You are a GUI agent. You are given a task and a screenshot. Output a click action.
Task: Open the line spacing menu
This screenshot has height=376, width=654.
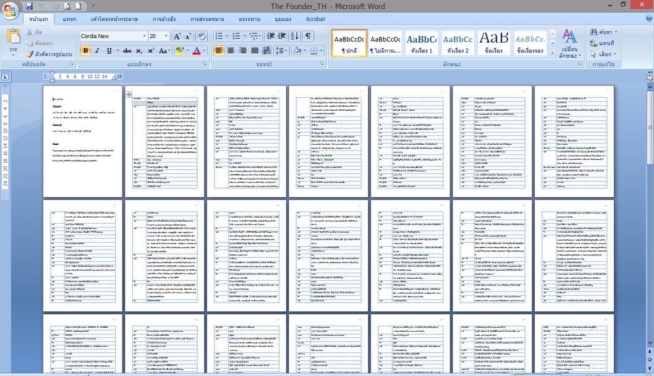tap(281, 51)
